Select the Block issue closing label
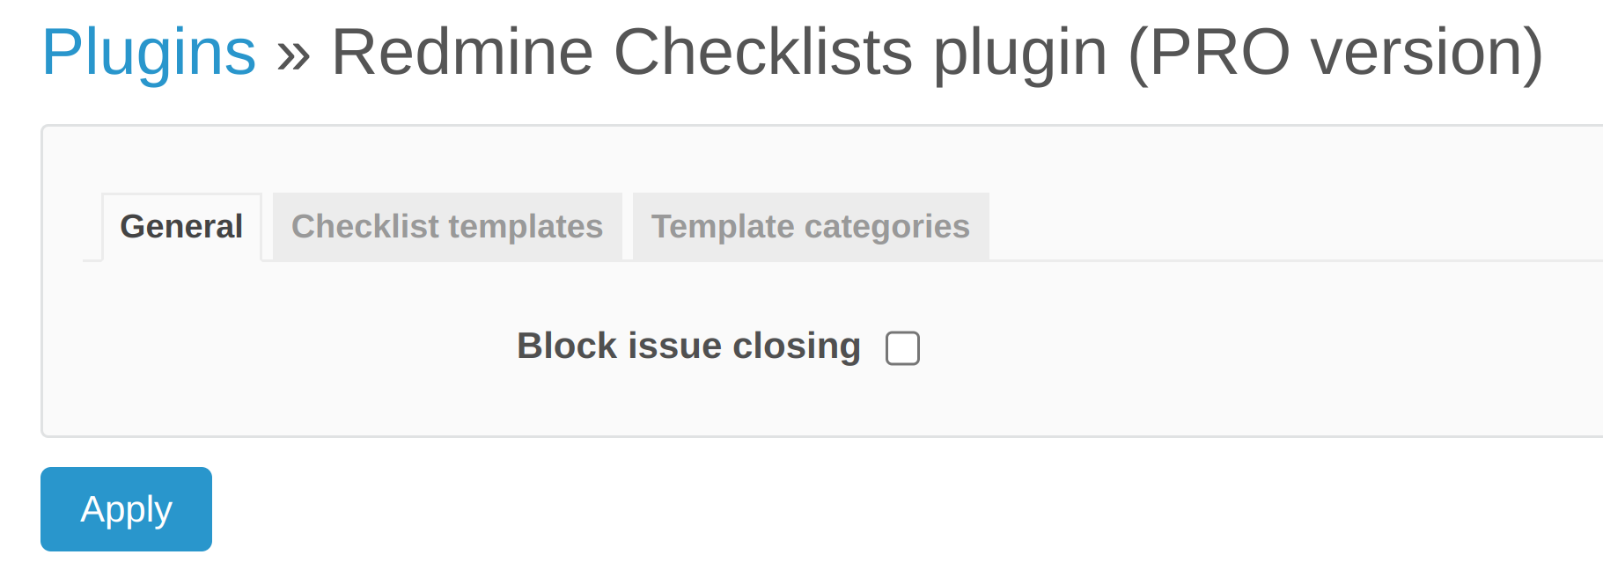1603x584 pixels. pos(688,345)
